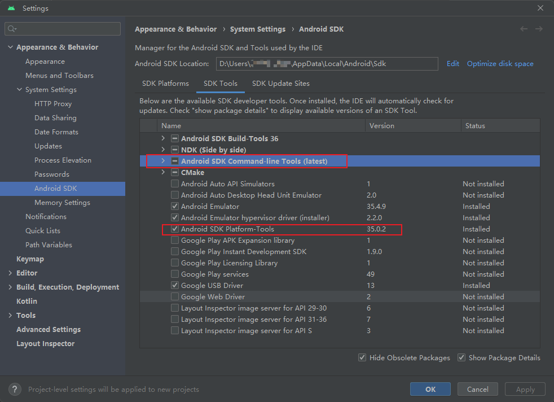The width and height of the screenshot is (554, 402).
Task: Toggle Hide Obsolete Packages checkbox
Action: click(x=362, y=358)
